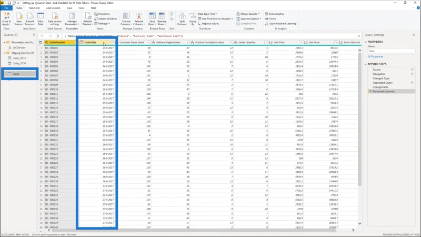Open Recent Sources
421x237 pixels.
29,19
